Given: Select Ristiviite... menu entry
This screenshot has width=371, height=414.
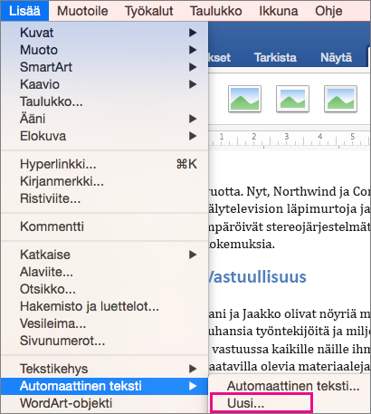Looking at the screenshot, I should click(104, 198).
